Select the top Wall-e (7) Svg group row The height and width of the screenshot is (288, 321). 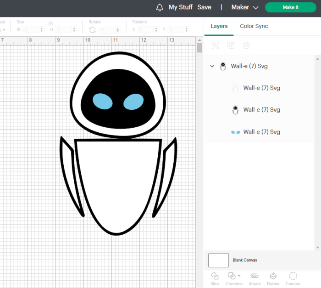click(x=260, y=66)
